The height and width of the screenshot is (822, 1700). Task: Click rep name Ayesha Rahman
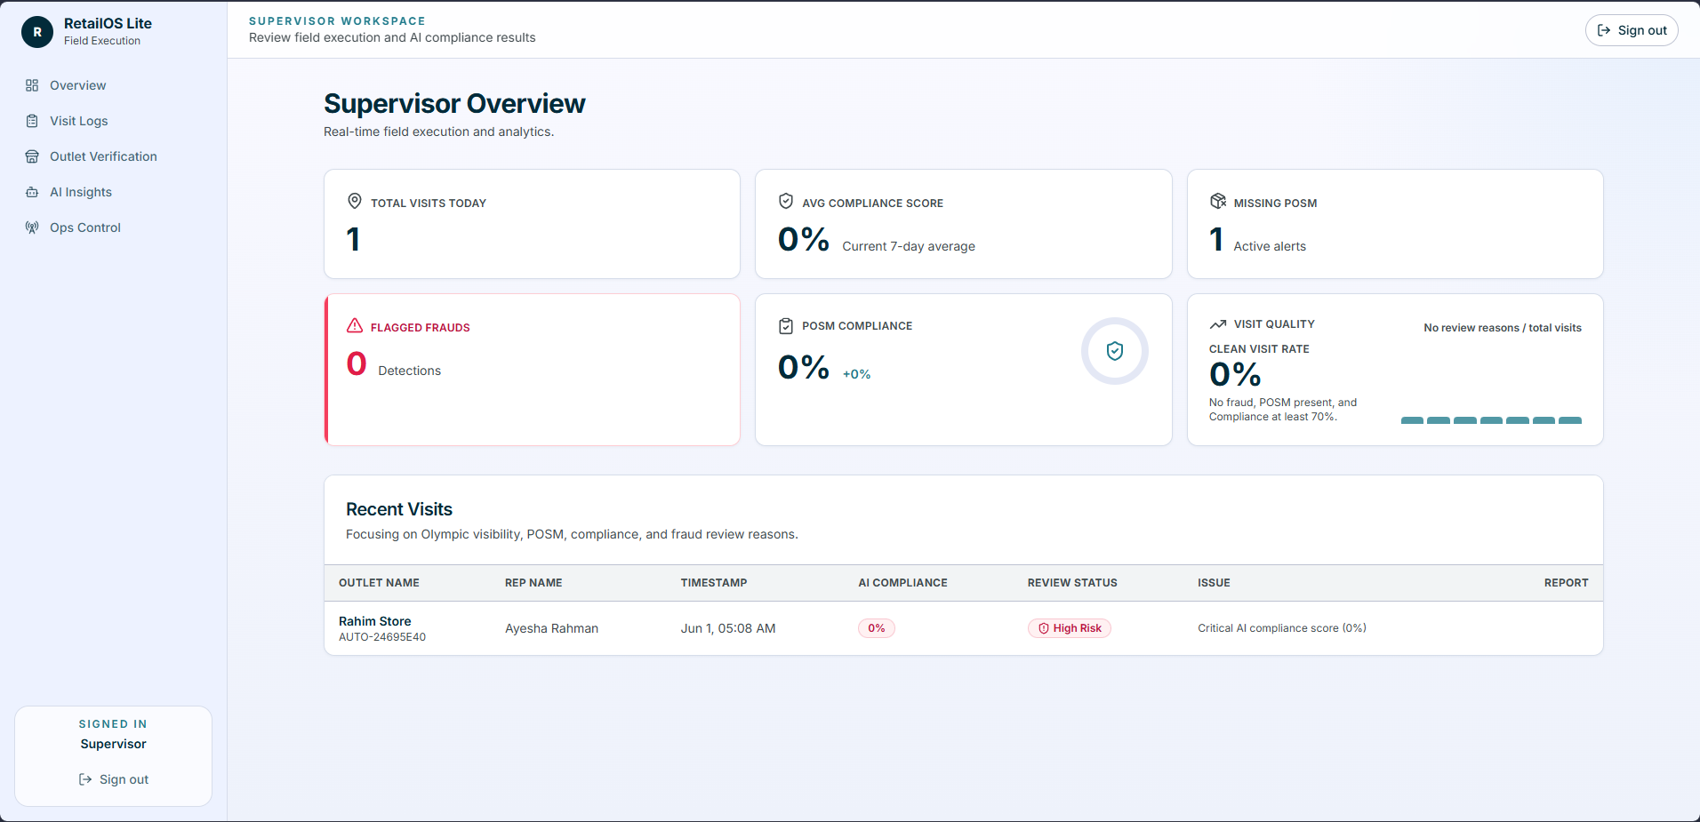pos(551,628)
